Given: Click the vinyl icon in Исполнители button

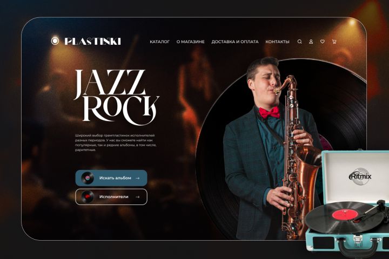Looking at the screenshot, I should (88, 197).
